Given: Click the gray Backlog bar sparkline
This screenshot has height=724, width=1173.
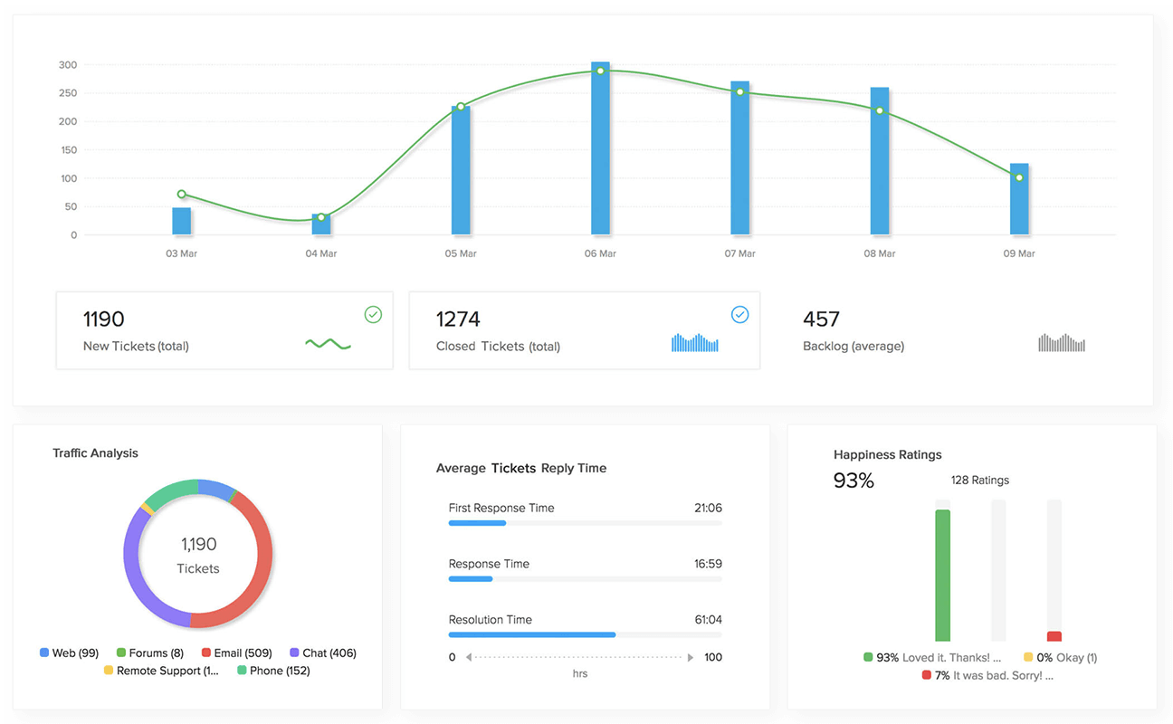Looking at the screenshot, I should click(1061, 343).
